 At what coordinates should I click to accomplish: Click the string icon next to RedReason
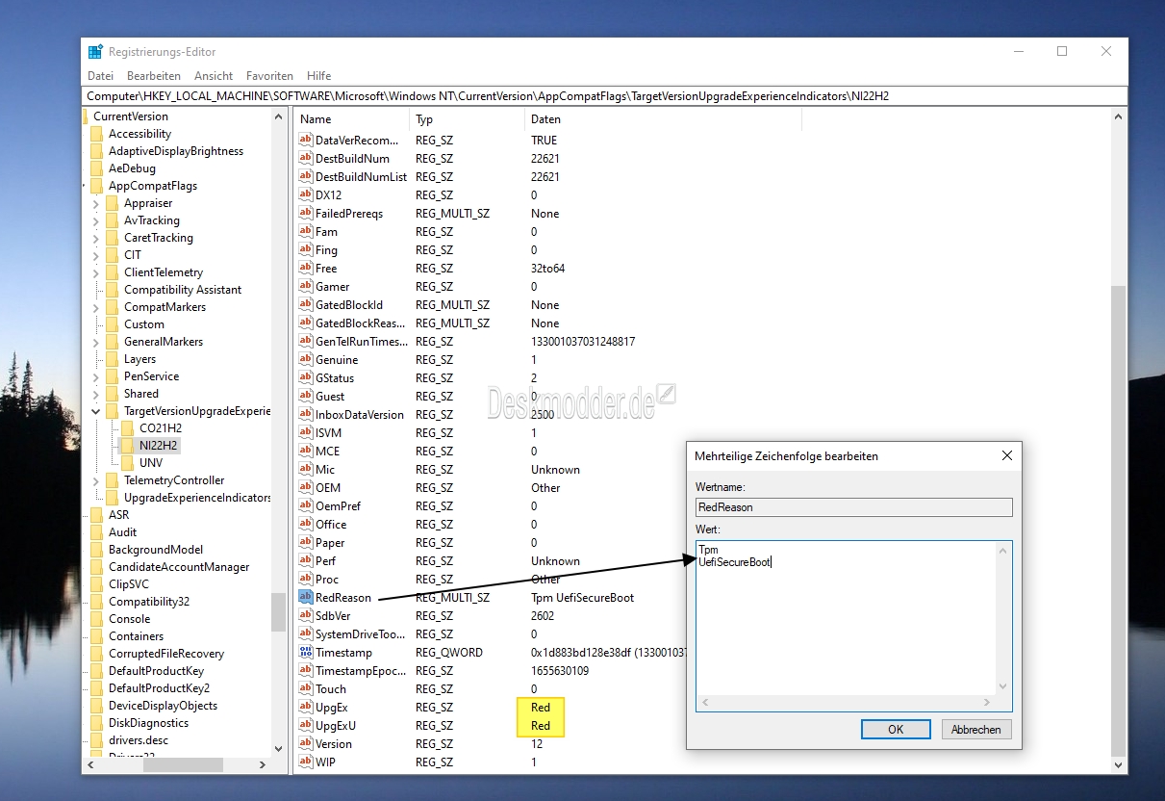point(306,597)
